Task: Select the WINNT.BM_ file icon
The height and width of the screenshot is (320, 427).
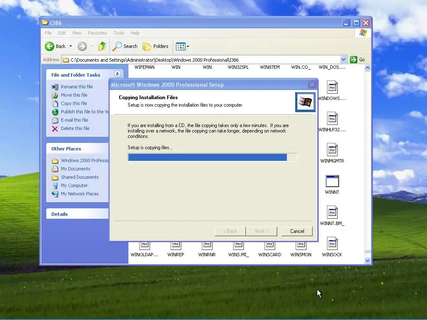Action: (332, 212)
